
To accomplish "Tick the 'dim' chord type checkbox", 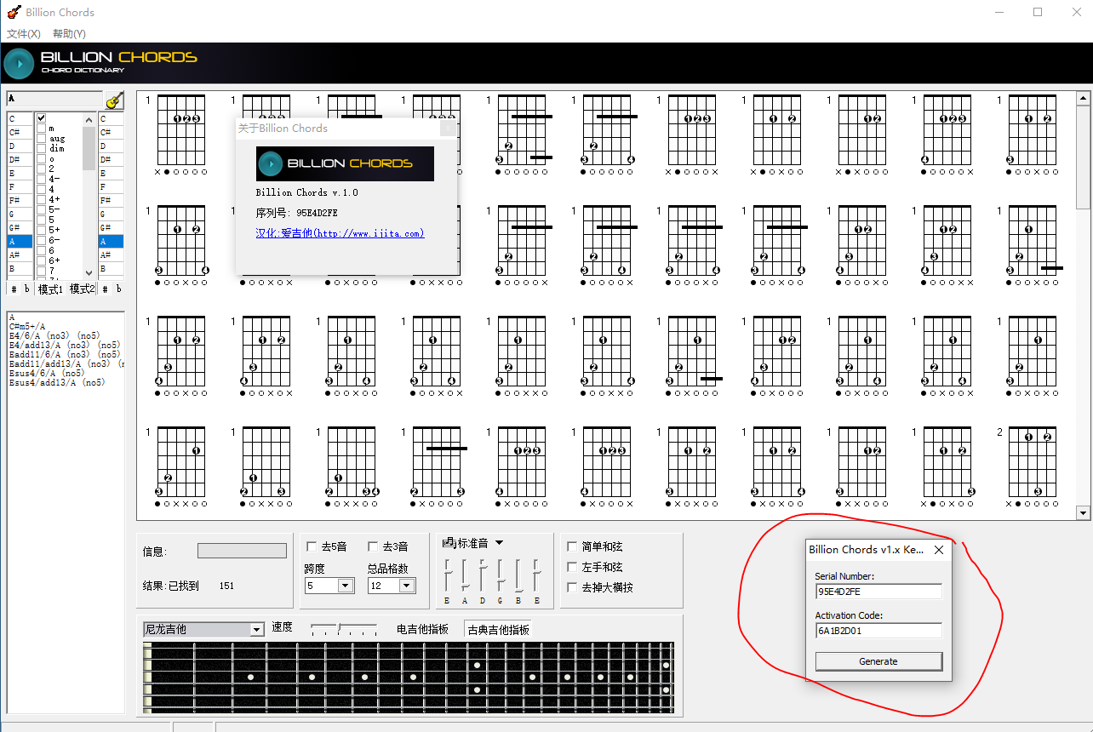I will [x=41, y=149].
